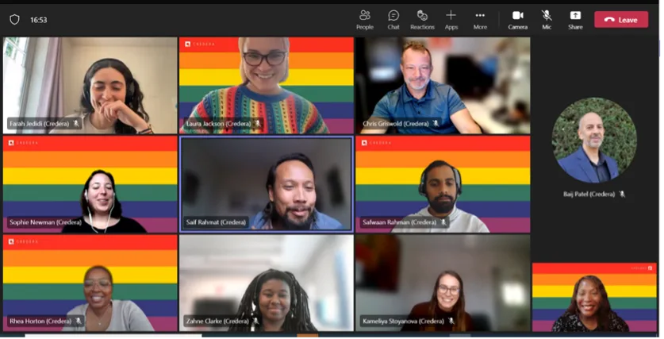Click Baij Patel (Credera) name label

589,194
